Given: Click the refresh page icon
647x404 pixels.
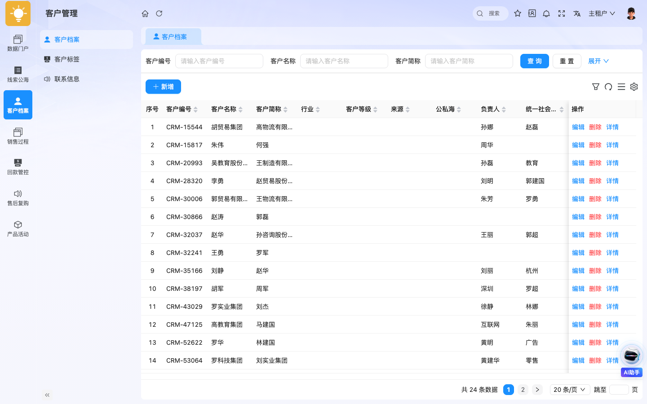Looking at the screenshot, I should (x=159, y=13).
